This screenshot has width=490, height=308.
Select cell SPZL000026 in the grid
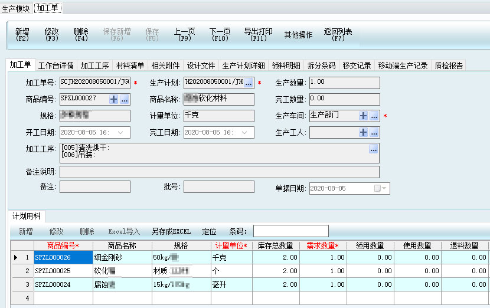(x=63, y=257)
